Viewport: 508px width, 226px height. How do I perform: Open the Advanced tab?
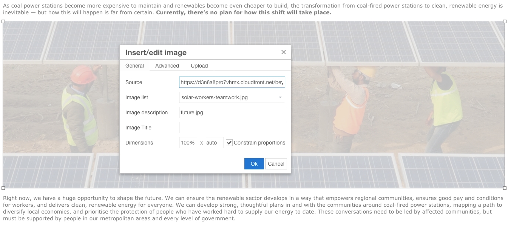click(x=167, y=66)
